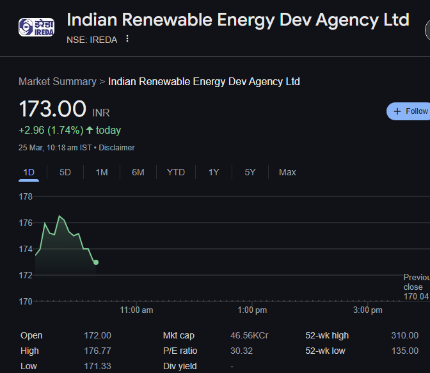Click the 52-wk low value 135.00
Viewport: 430px width, 373px height.
coord(405,351)
